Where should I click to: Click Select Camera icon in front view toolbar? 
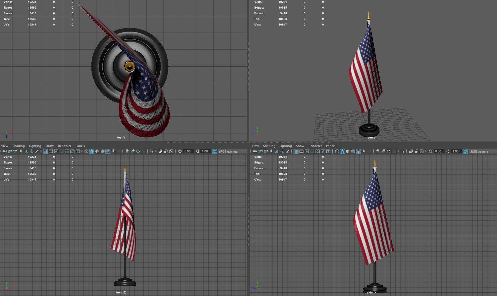pos(5,151)
